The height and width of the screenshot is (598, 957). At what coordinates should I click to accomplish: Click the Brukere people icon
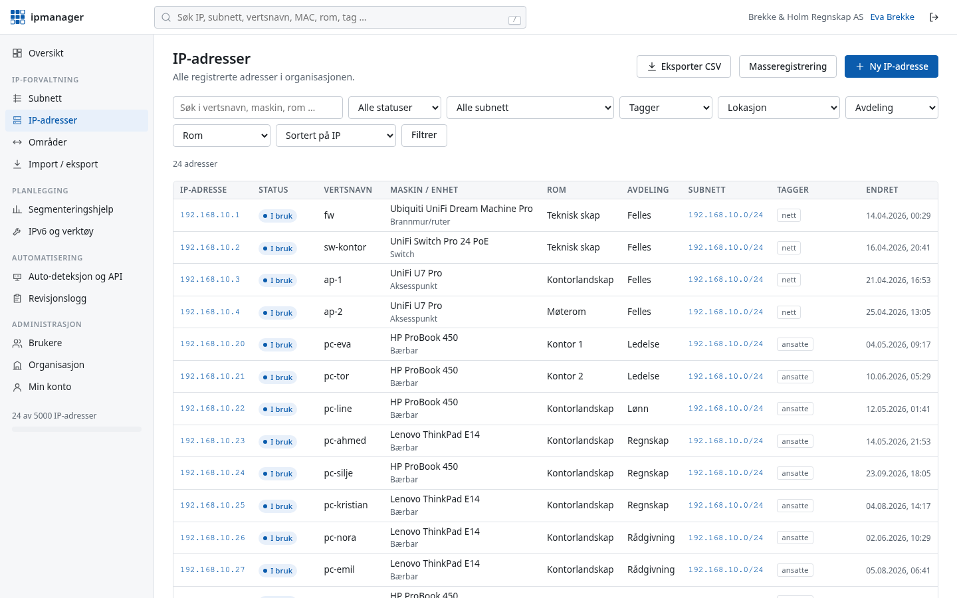(x=17, y=343)
